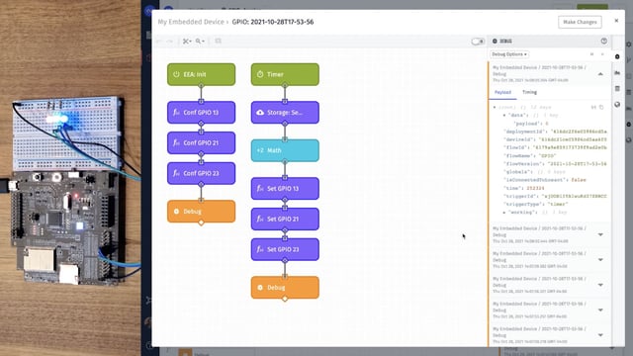Select the Debug node below Set GPIO 23
This screenshot has width=633, height=356.
285,288
